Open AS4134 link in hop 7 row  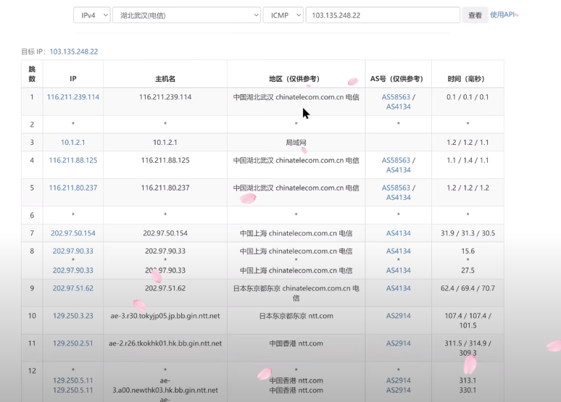[x=398, y=233]
